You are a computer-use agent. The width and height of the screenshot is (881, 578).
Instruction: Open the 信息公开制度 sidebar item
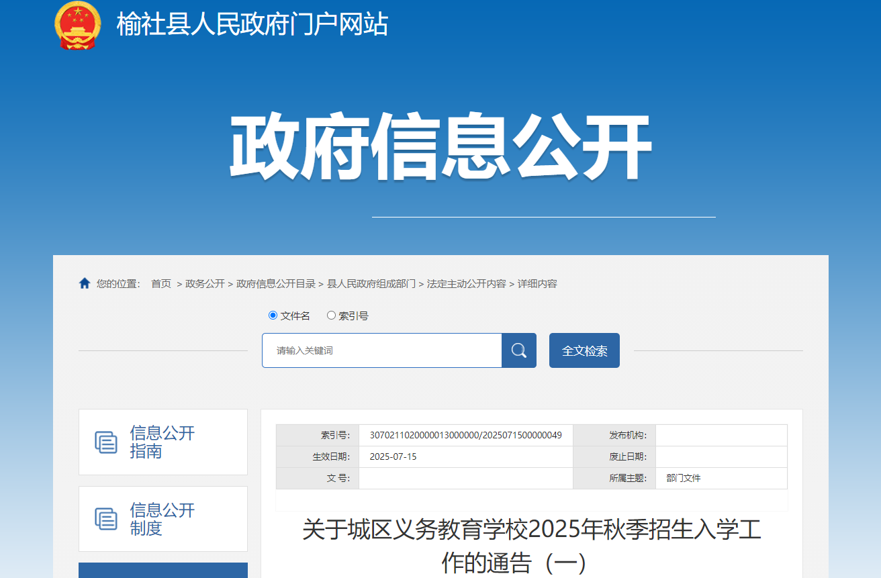tap(163, 519)
